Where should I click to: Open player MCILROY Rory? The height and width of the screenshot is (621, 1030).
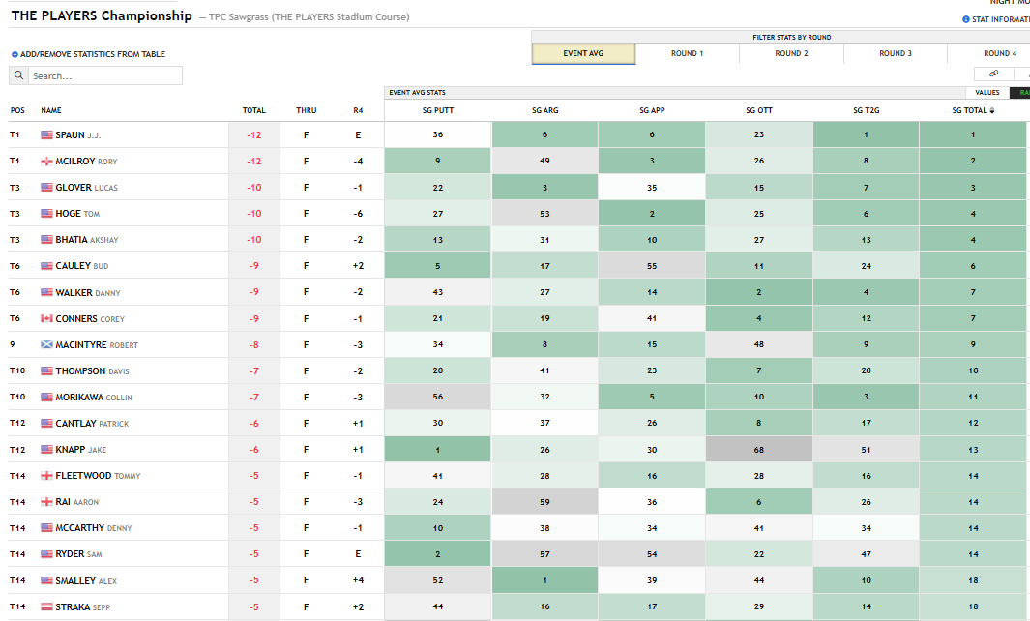(x=86, y=161)
